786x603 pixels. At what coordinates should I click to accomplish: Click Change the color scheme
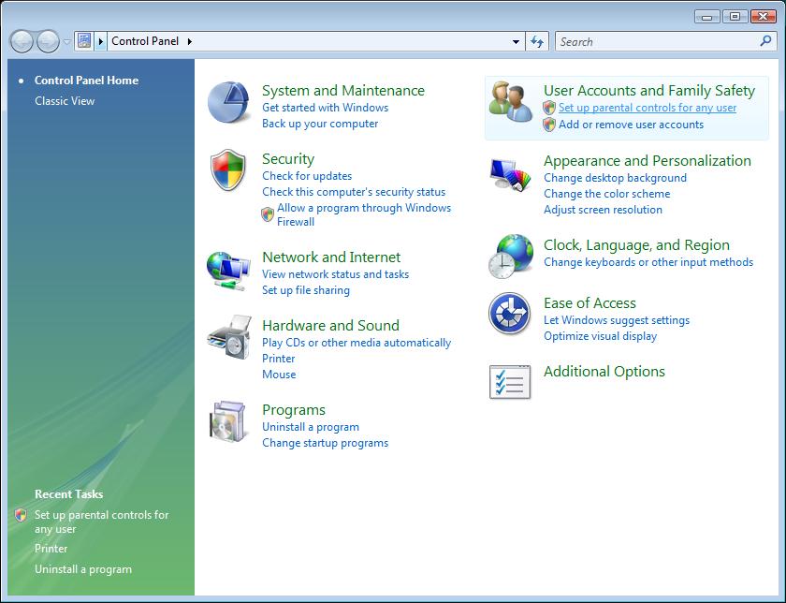click(607, 194)
